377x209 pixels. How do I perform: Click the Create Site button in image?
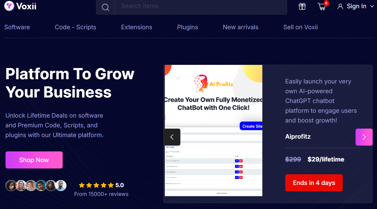(251, 126)
